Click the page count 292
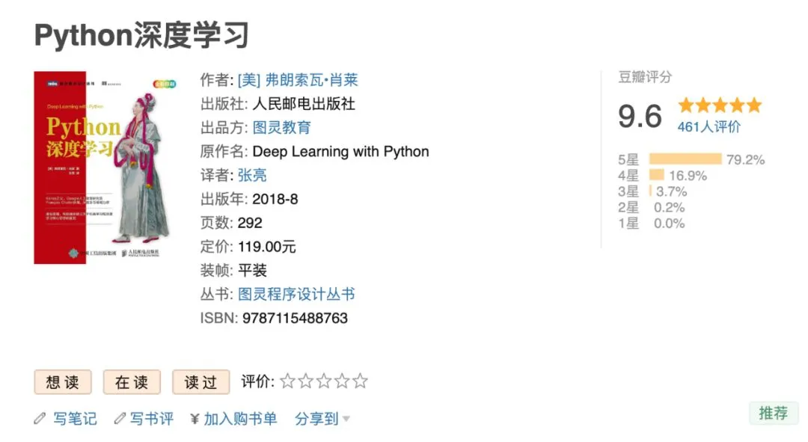 click(x=250, y=223)
